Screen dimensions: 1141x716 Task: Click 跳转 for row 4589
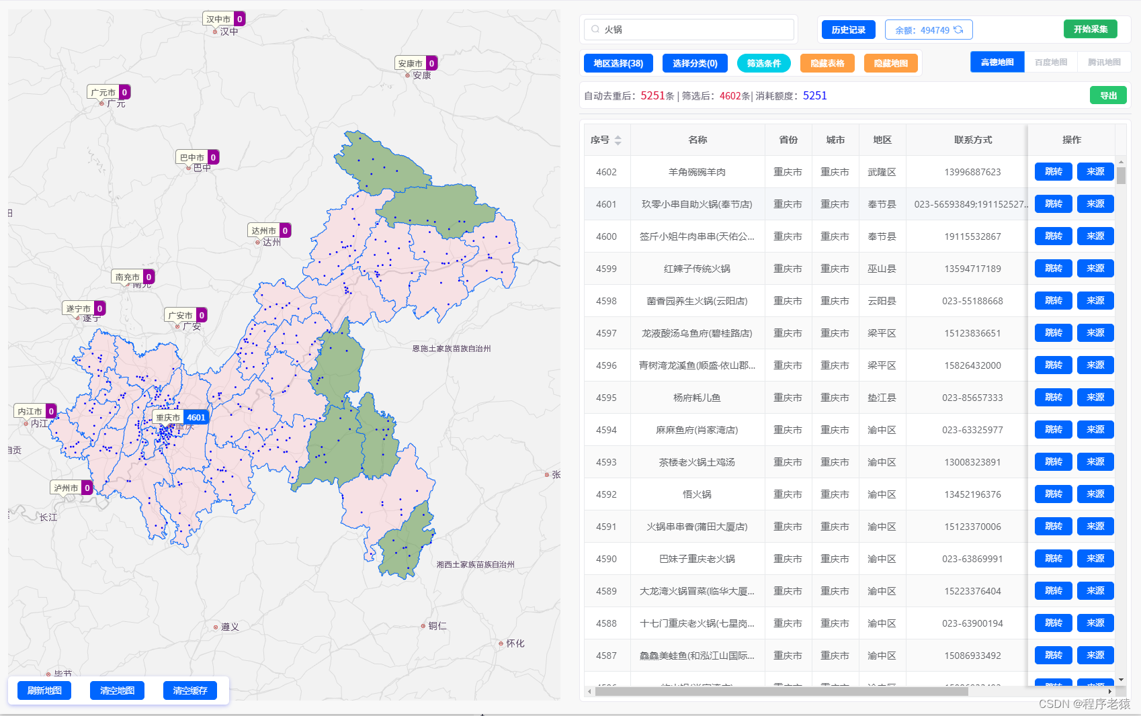1053,590
